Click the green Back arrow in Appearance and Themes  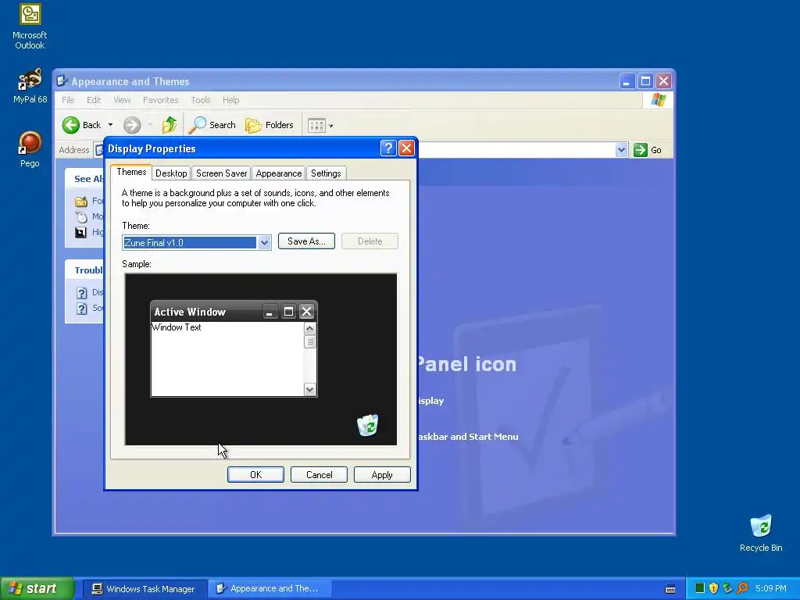click(x=71, y=125)
